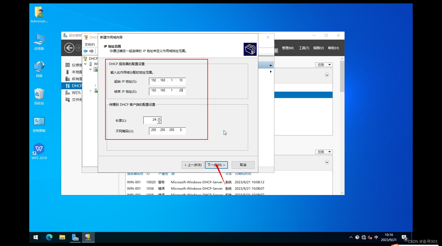Open file services icon in sidebar
The image size is (442, 246).
[x=68, y=100]
